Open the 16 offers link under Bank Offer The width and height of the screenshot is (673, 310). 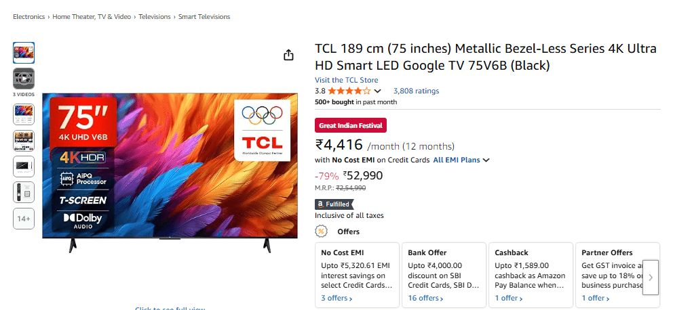pyautogui.click(x=425, y=298)
